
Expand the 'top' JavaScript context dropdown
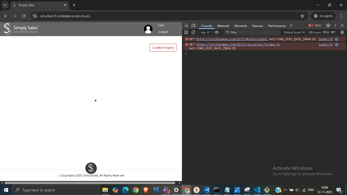point(205,32)
